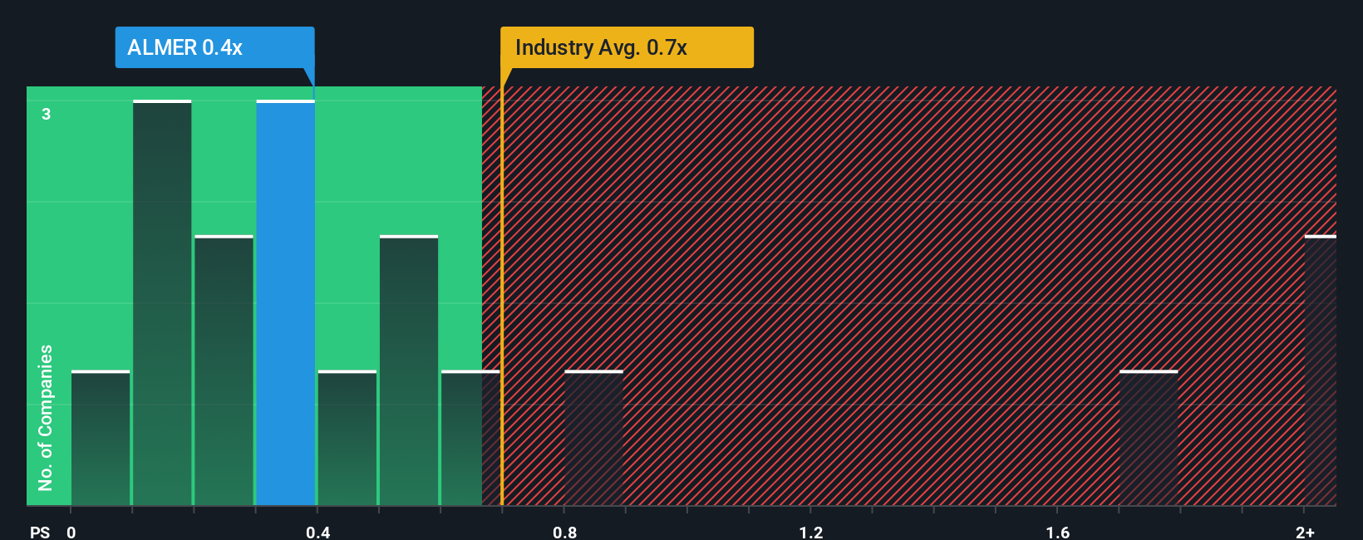Screen dimensions: 1363x540
Task: Click the hatched bar starting at 0.8
Action: point(593,438)
